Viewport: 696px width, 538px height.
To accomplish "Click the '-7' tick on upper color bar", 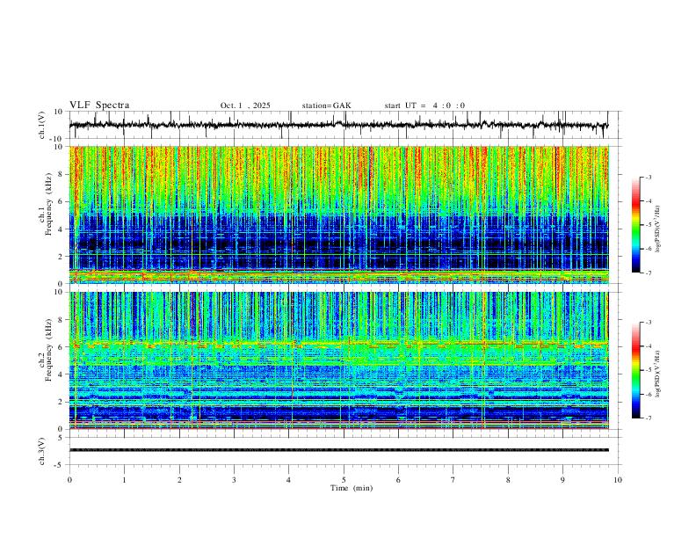I will point(649,273).
